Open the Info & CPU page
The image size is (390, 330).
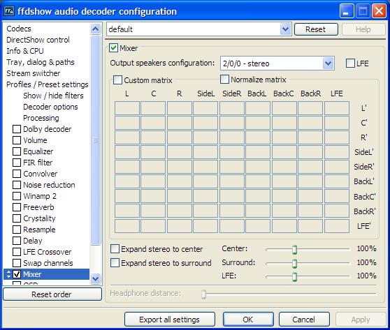tap(25, 51)
